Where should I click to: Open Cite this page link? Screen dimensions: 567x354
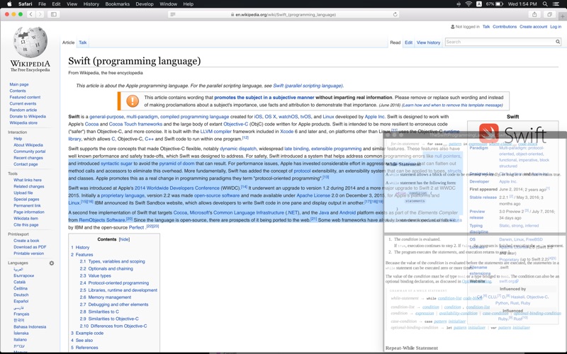[x=26, y=224]
